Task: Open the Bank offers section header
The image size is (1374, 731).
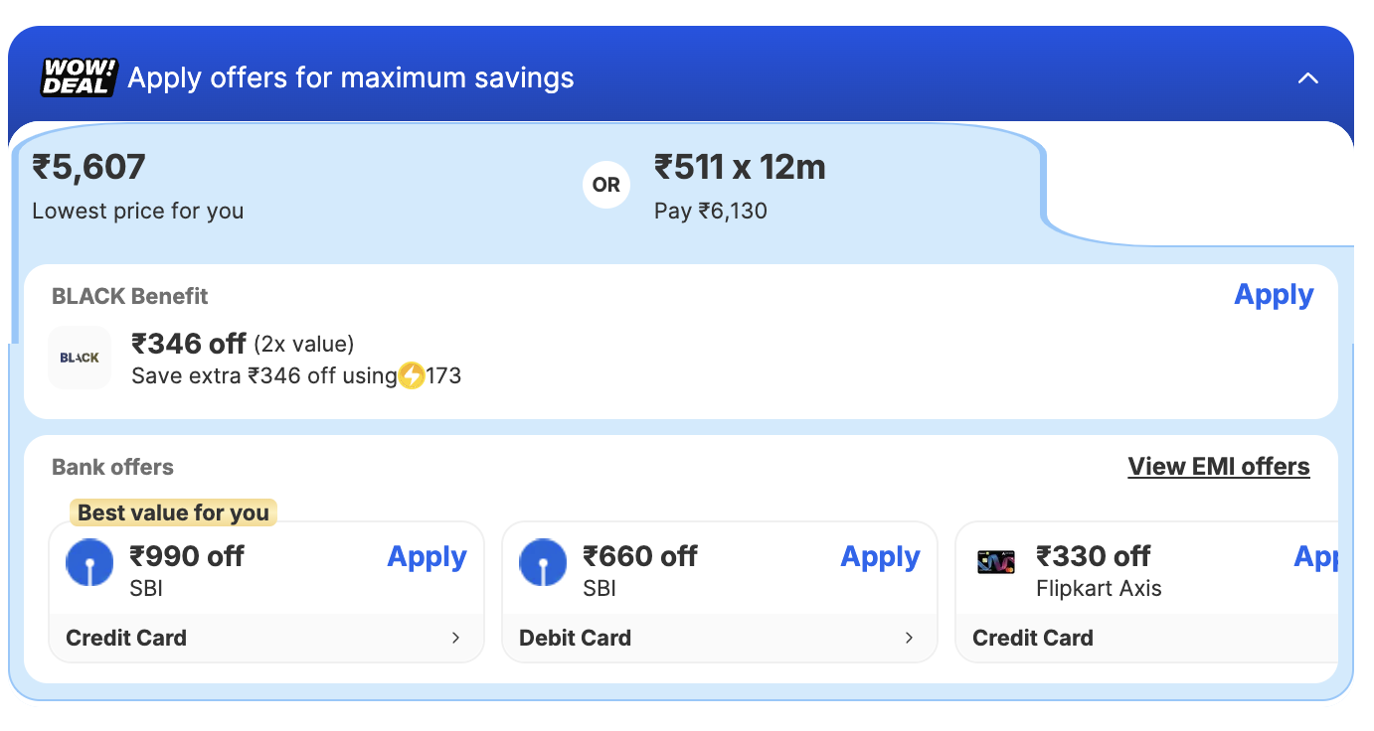Action: coord(112,467)
